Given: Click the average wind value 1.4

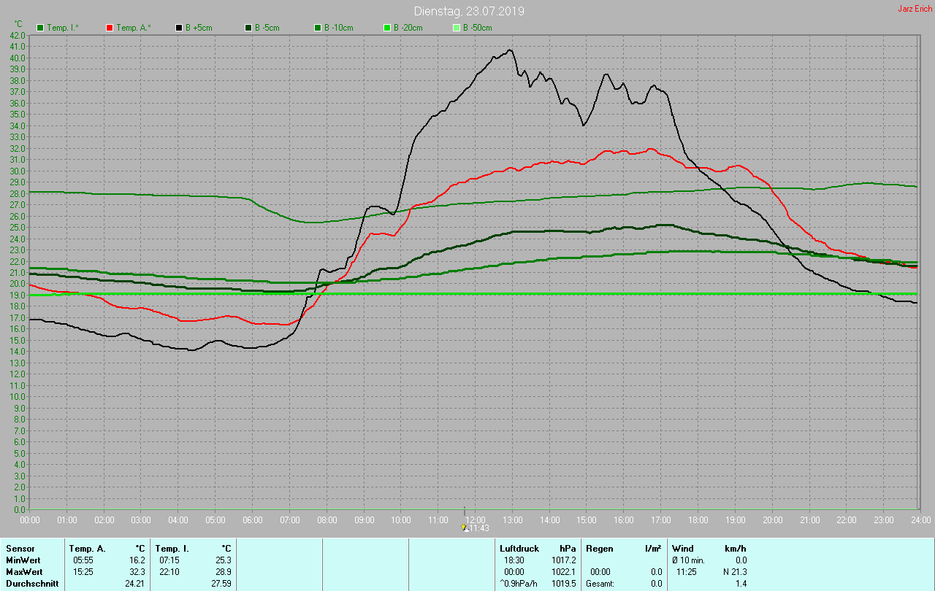Looking at the screenshot, I should tap(741, 584).
